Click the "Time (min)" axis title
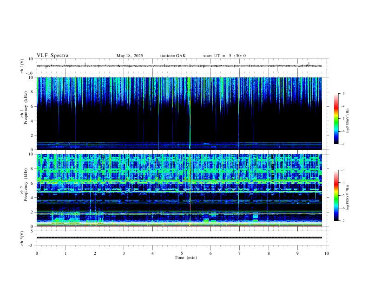The width and height of the screenshot is (368, 284). pos(186,258)
